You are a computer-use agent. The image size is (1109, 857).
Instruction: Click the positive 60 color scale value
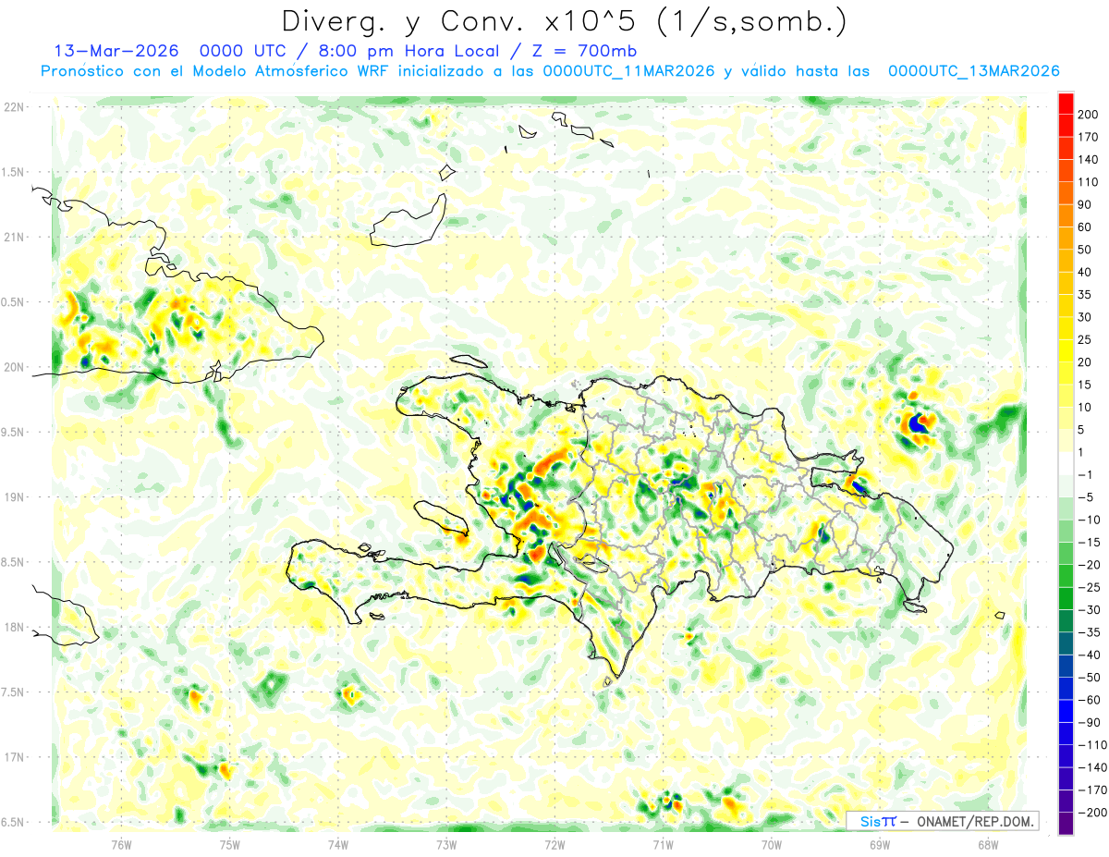[x=1086, y=227]
